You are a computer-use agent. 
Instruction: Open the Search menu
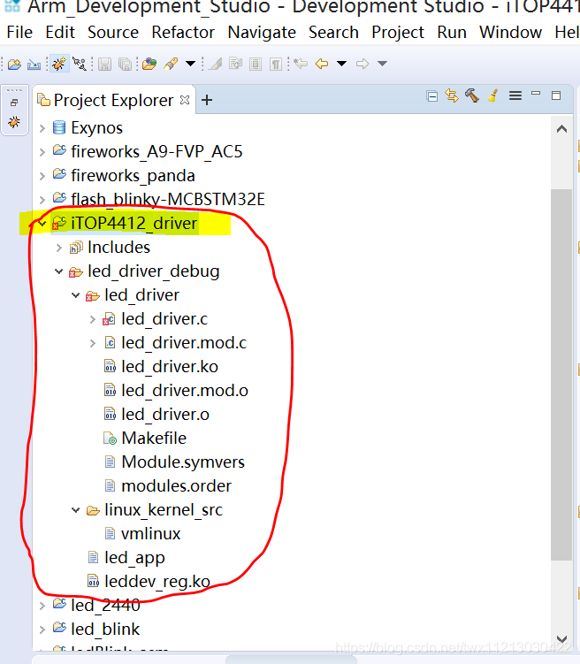(x=333, y=32)
